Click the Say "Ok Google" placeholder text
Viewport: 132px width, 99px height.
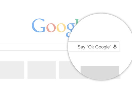pyautogui.click(x=94, y=47)
